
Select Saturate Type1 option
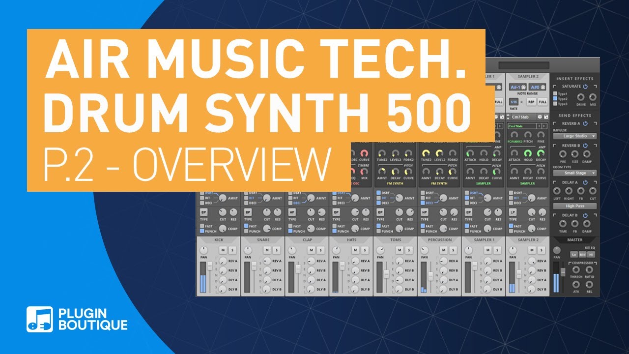click(555, 93)
